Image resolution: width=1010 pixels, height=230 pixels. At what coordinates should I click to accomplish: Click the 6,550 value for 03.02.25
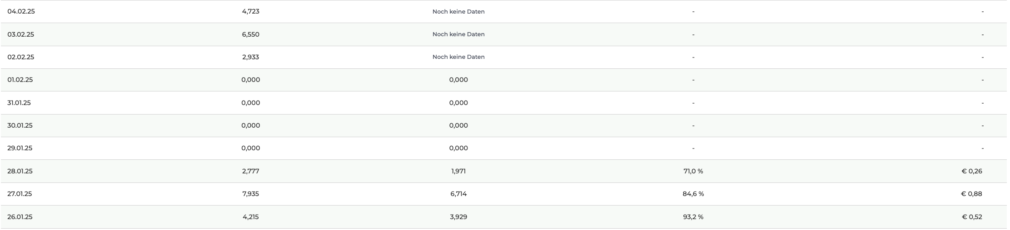pyautogui.click(x=251, y=34)
